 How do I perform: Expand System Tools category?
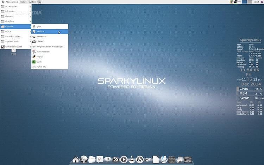[x=16, y=42]
